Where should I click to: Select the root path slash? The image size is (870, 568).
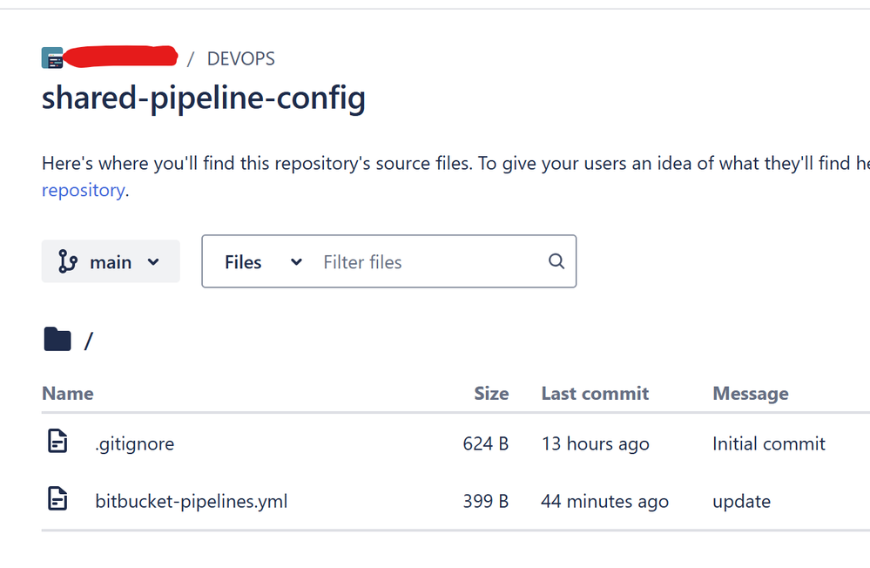(89, 341)
